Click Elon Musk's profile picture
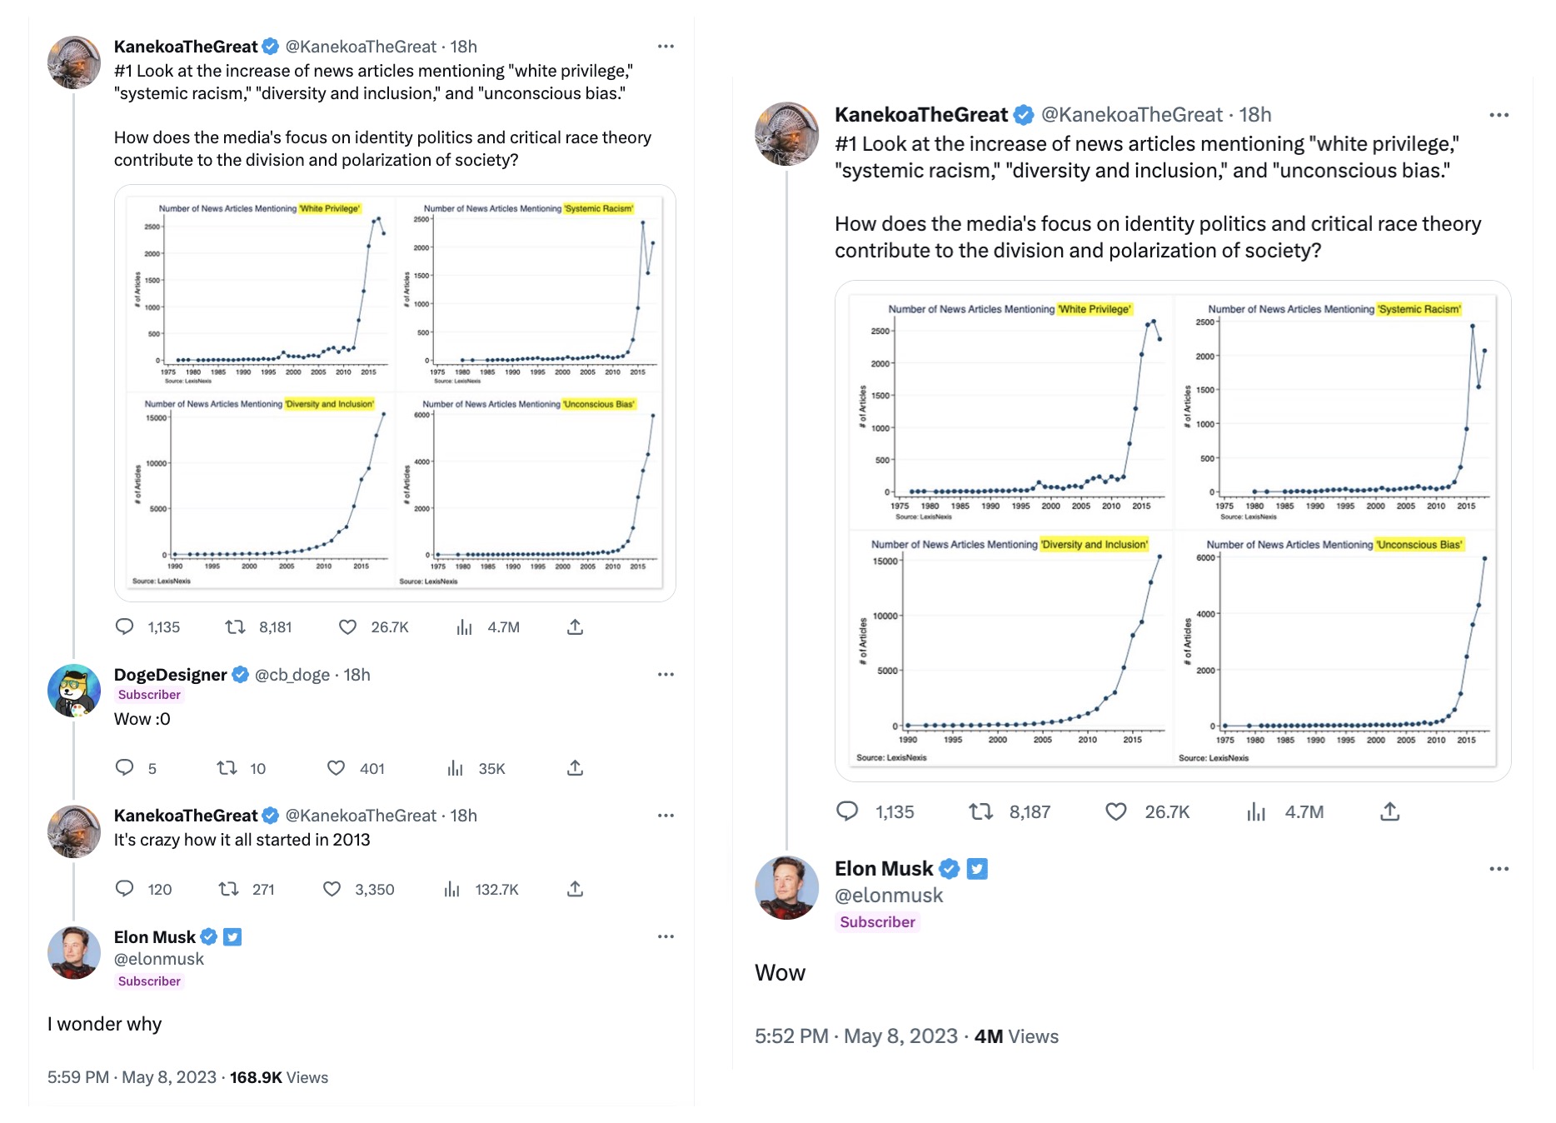1556x1123 pixels. 785,887
